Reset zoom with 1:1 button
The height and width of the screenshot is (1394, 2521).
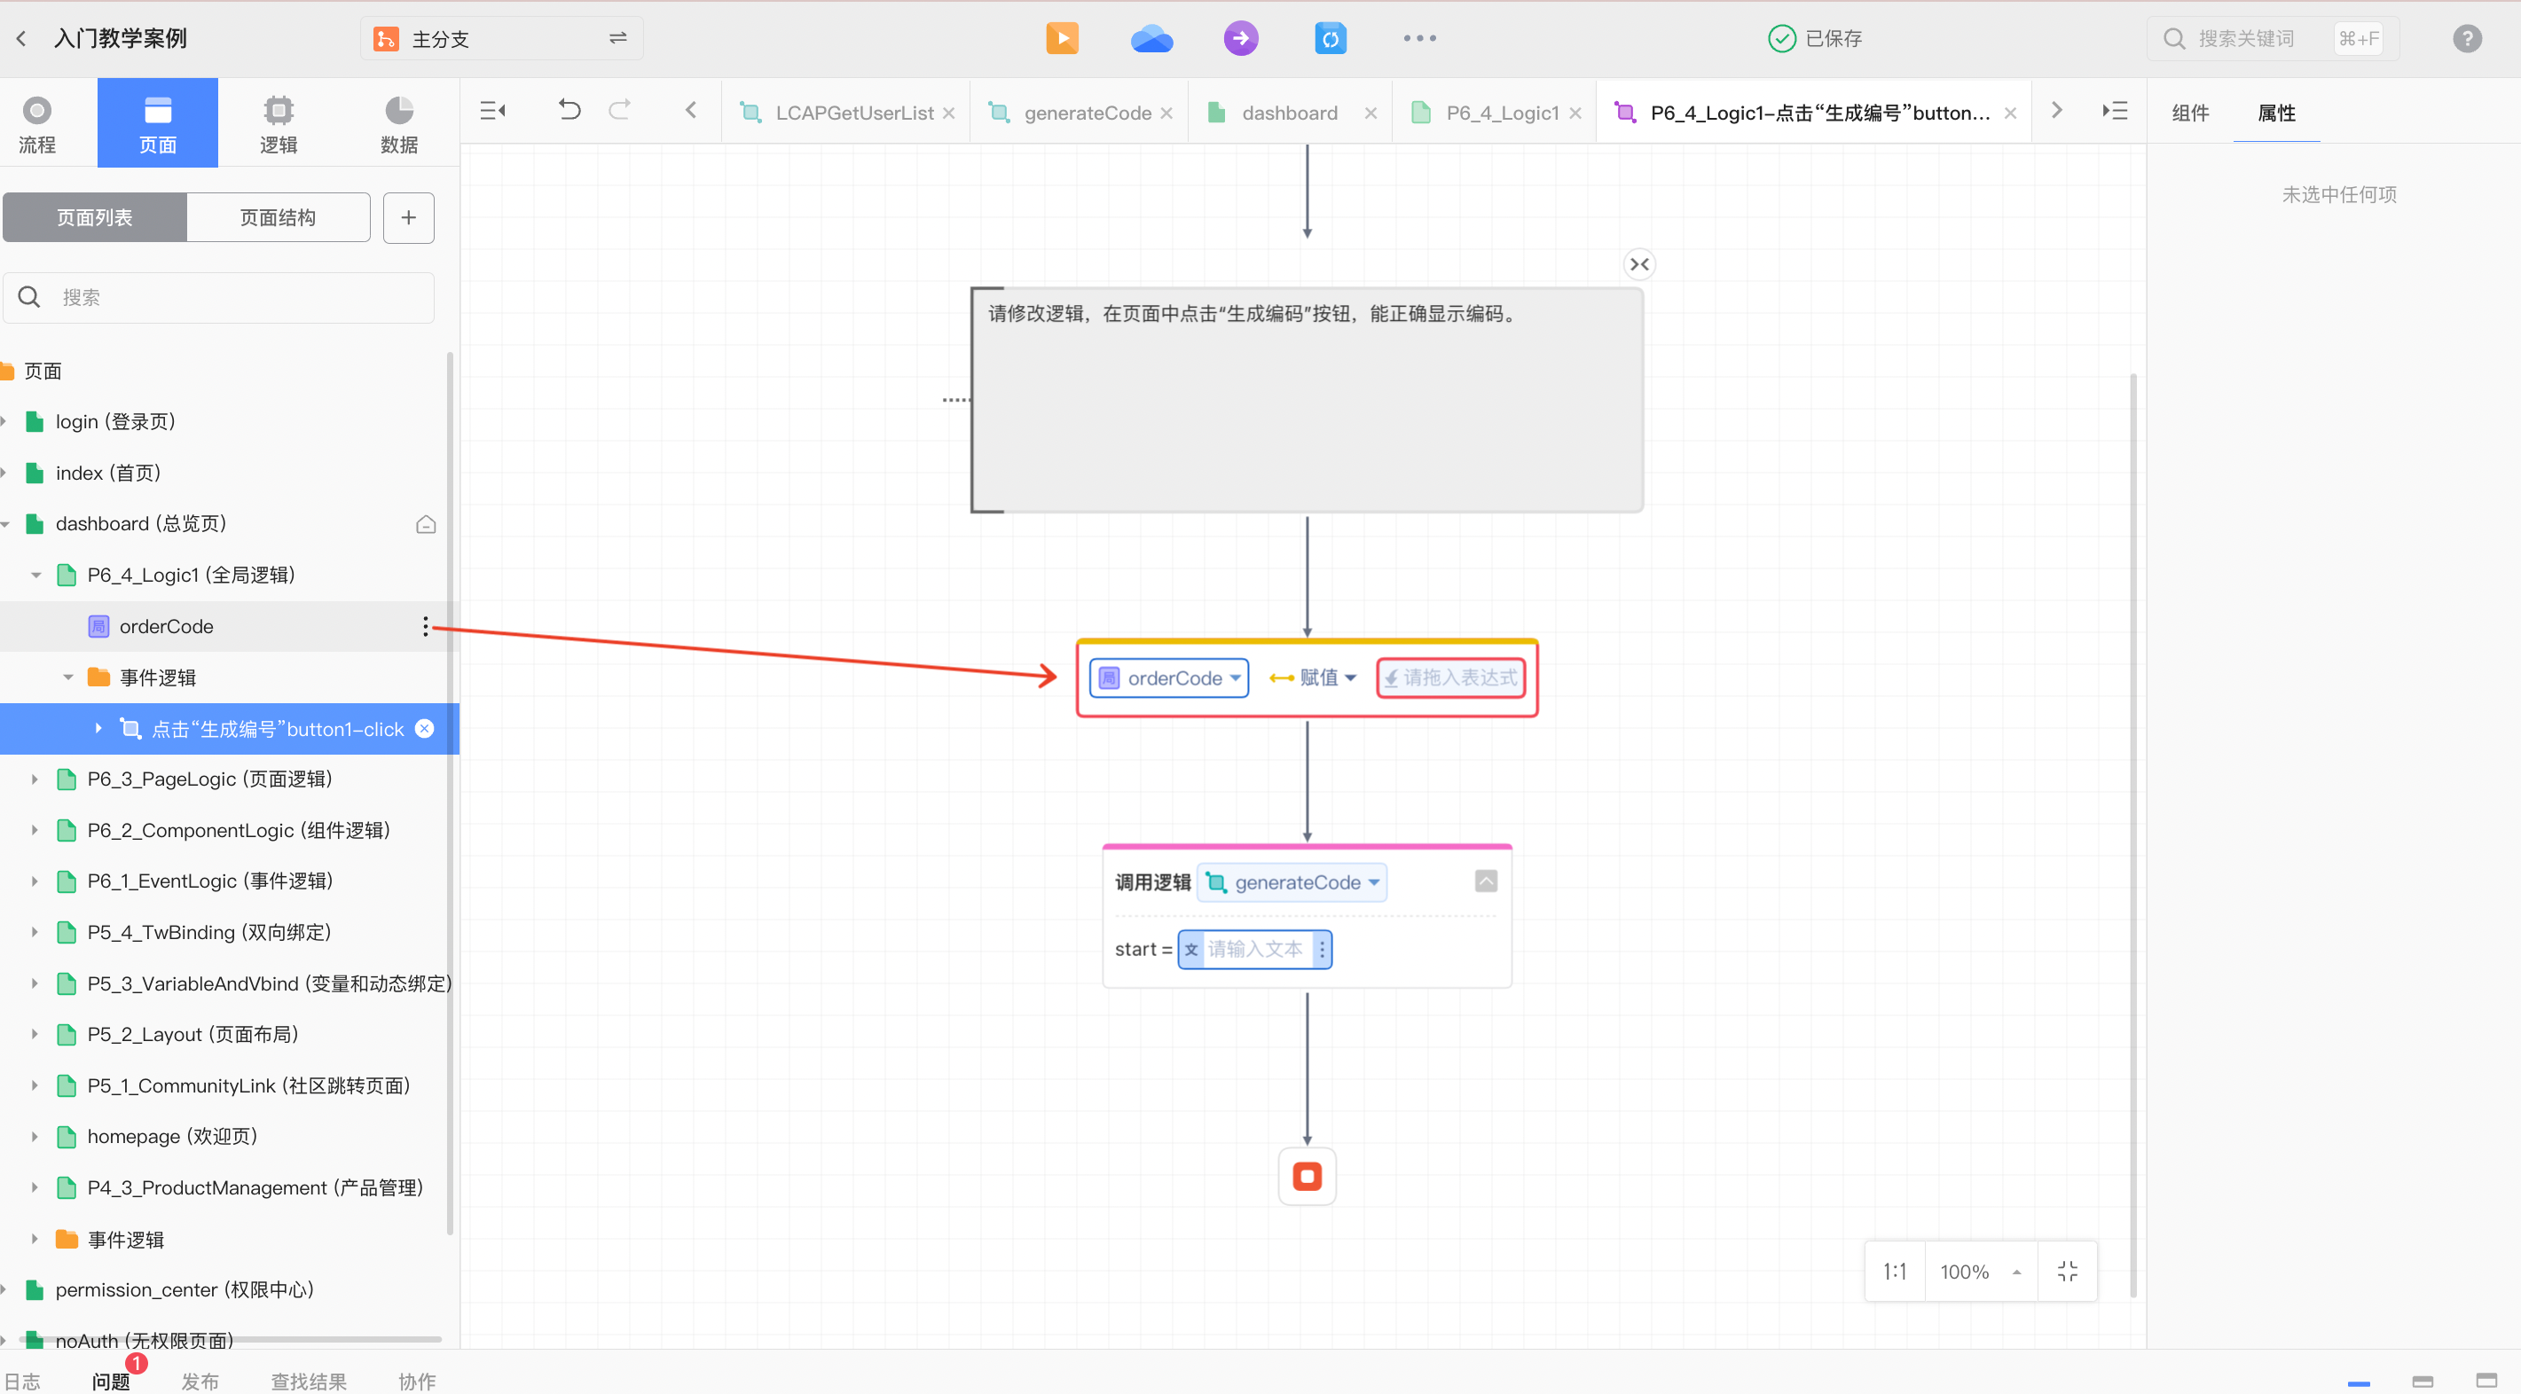[x=1895, y=1271]
